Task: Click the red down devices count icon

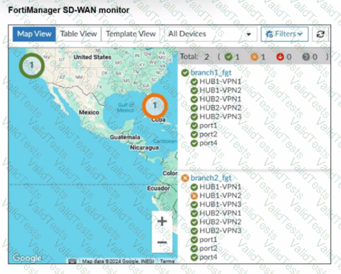Action: click(x=280, y=57)
